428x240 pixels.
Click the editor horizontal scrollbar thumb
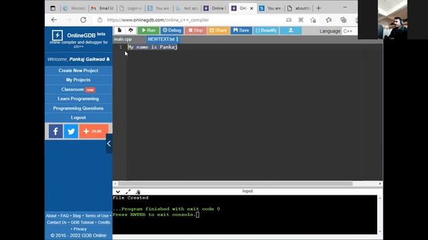click(x=235, y=184)
